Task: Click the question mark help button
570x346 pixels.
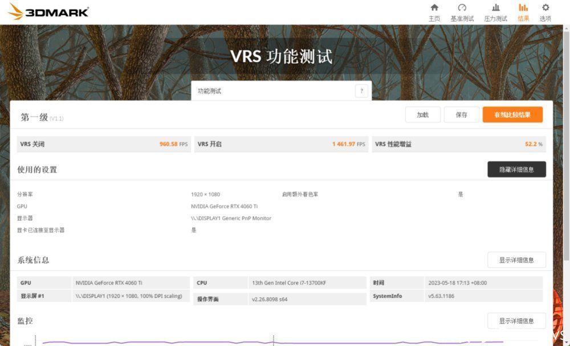Action: pos(361,90)
